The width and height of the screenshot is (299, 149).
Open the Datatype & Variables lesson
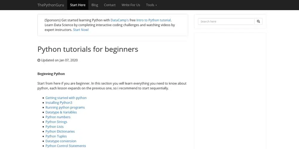61,112
